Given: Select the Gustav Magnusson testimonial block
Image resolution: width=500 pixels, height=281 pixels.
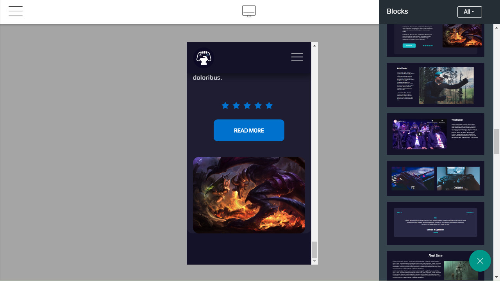Looking at the screenshot, I should coord(436,223).
